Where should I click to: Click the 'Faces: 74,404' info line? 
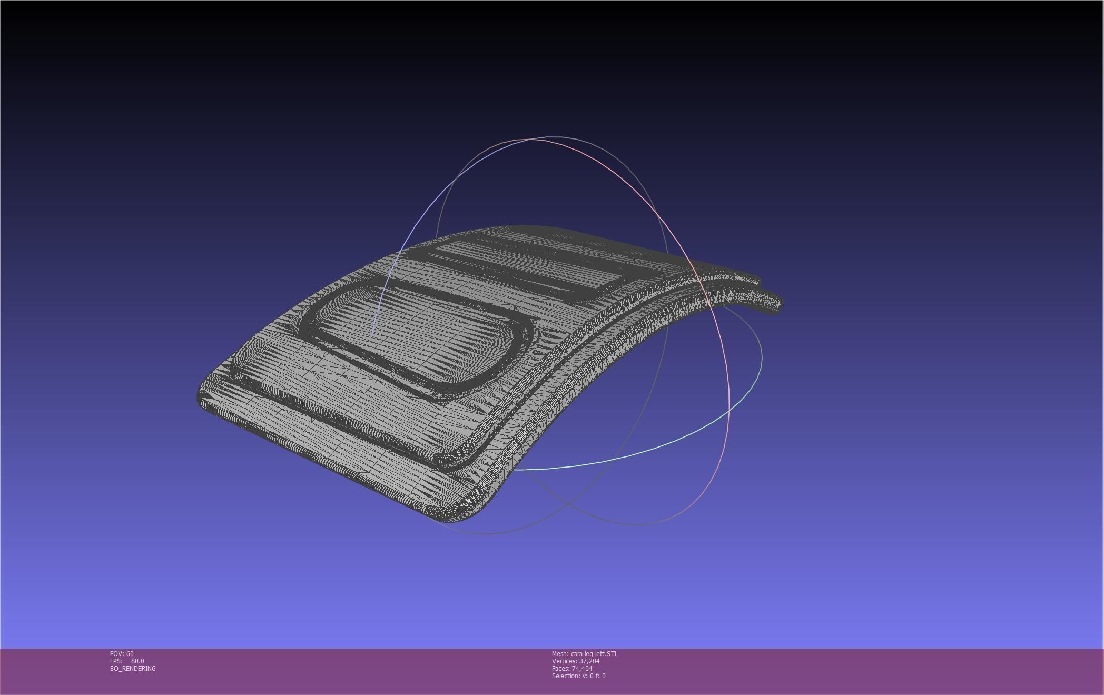point(572,668)
